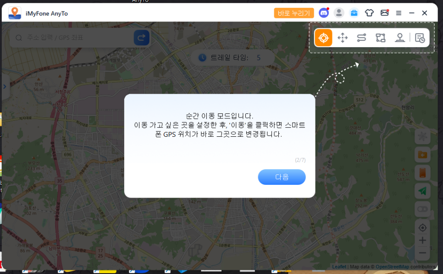443x274 pixels.
Task: Click the magnifier icon in search box
Action: (x=19, y=38)
